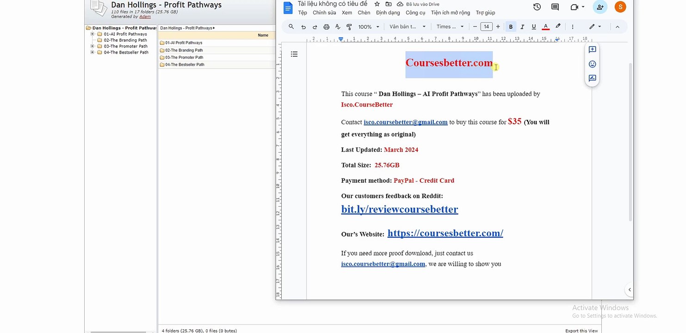
Task: Redo the last action in Docs
Action: [315, 27]
